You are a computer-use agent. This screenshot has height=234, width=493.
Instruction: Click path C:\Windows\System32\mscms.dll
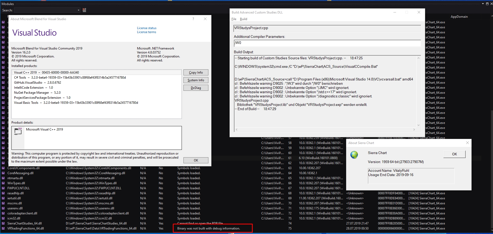pyautogui.click(x=89, y=203)
